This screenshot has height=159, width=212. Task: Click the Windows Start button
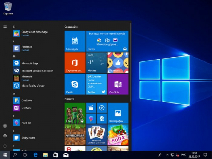point(5,155)
